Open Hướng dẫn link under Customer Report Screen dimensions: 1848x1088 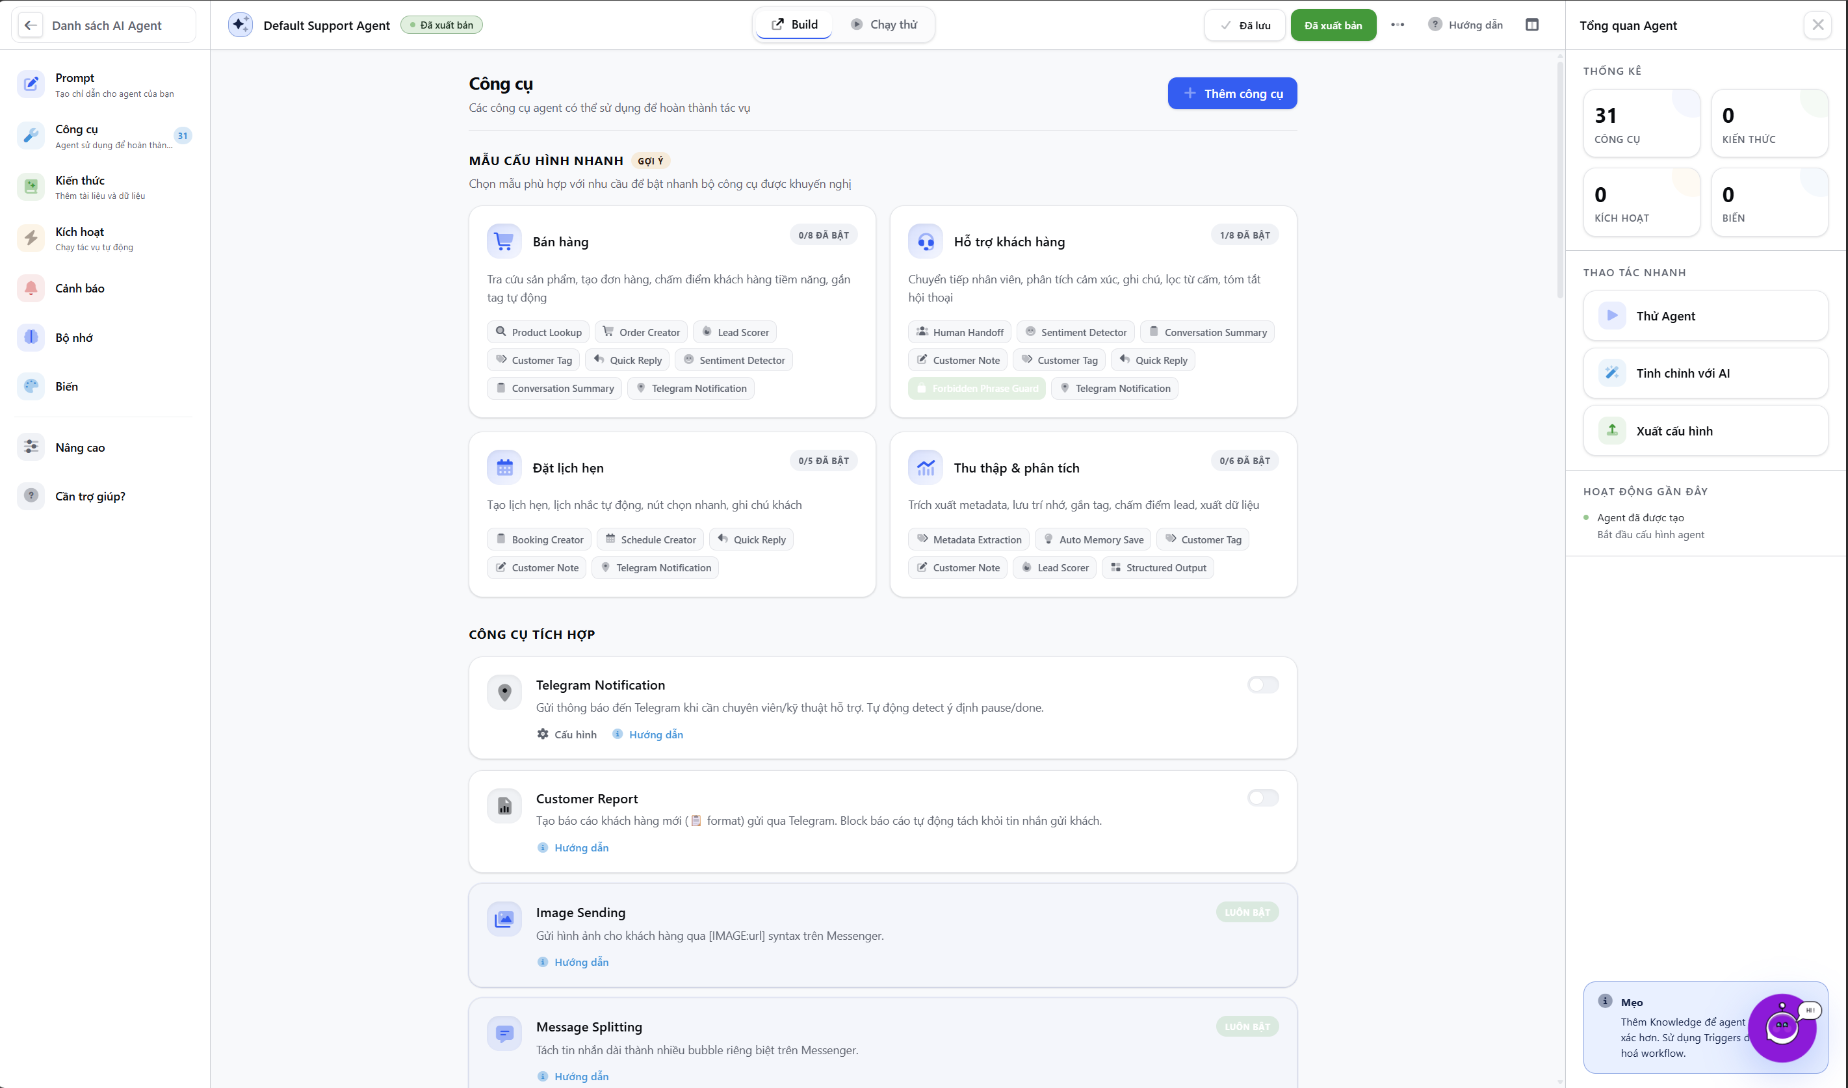click(x=573, y=848)
